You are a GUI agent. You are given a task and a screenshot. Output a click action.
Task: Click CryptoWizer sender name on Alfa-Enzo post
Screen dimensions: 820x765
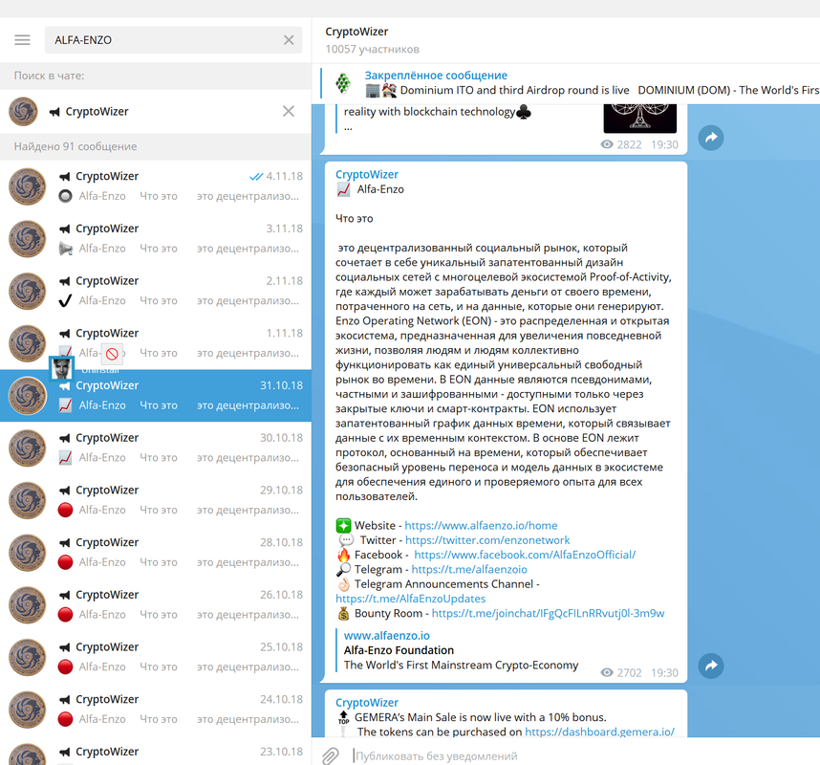(367, 175)
